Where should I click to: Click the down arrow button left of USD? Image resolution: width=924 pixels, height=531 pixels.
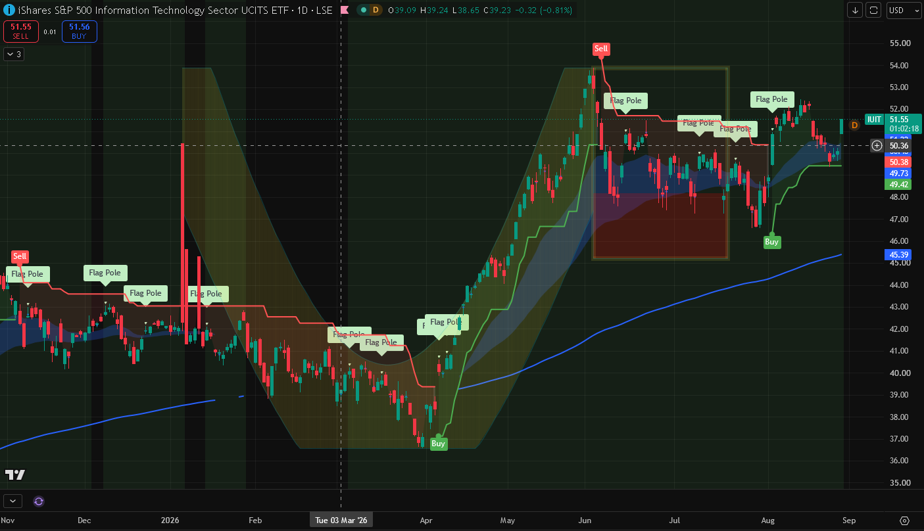coord(855,11)
